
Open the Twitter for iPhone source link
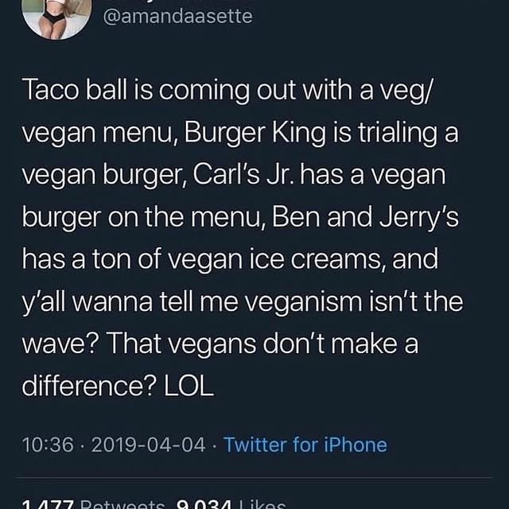[305, 445]
